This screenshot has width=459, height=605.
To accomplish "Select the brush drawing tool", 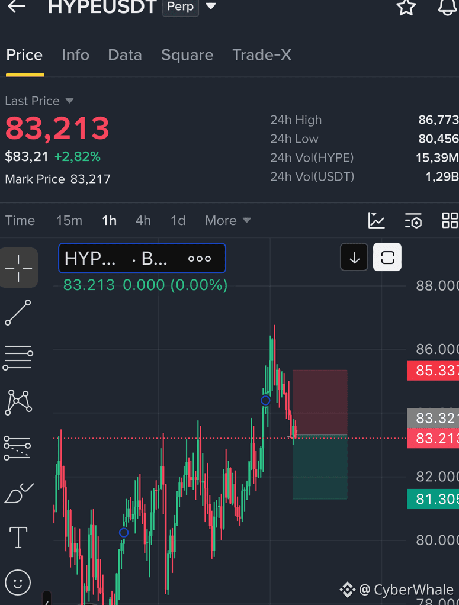I will pos(18,493).
